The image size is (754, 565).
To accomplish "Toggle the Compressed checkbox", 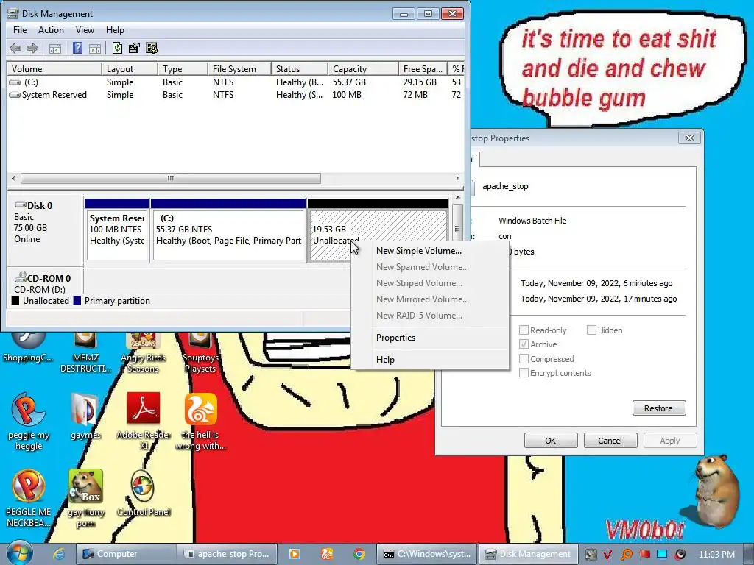I will [x=524, y=358].
